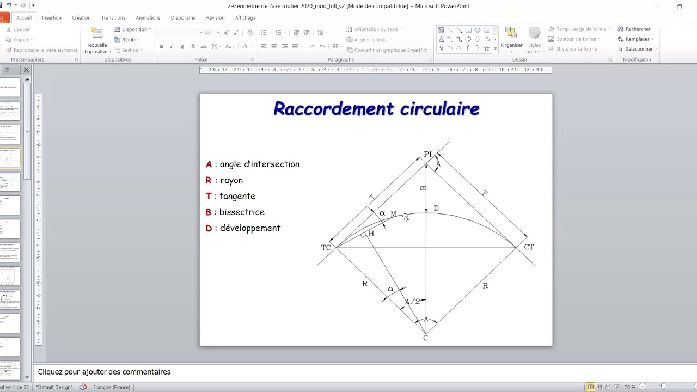Open the font name dropdown arrow
697x392 pixels.
click(201, 33)
